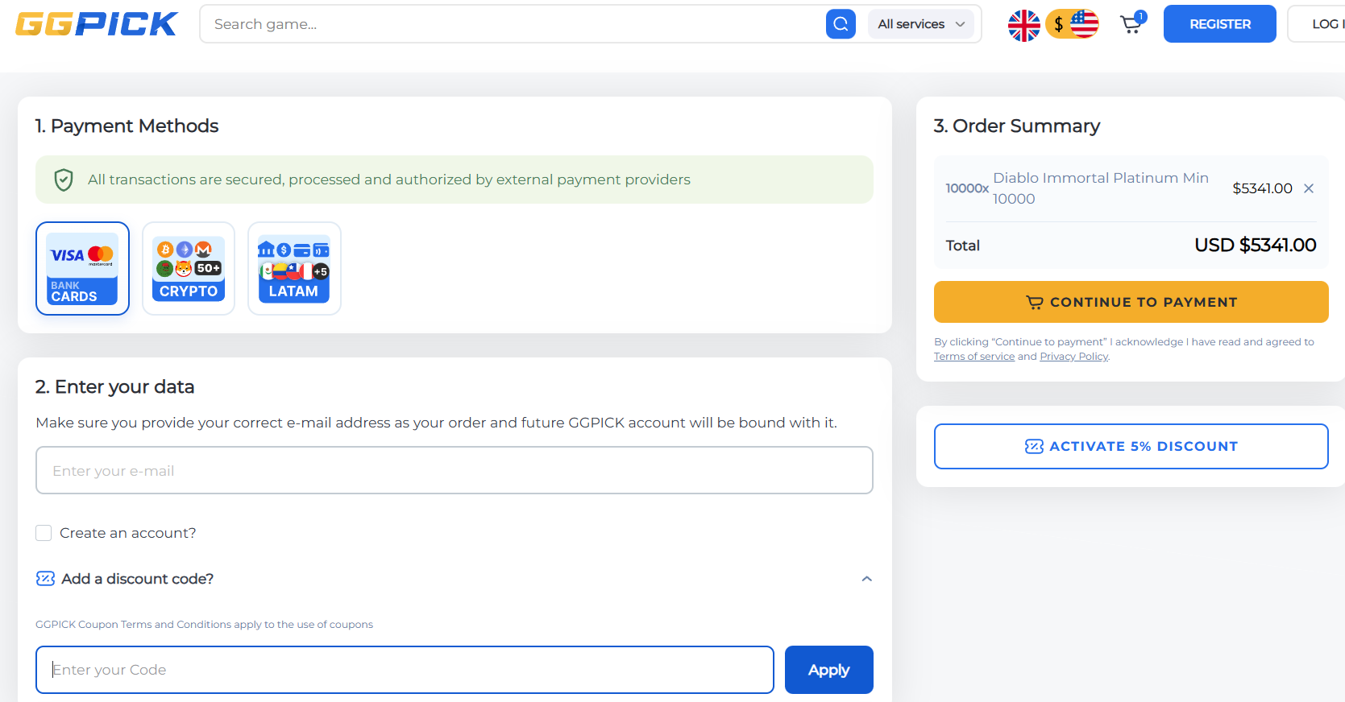The image size is (1345, 702).
Task: Open the Privacy Policy link
Action: tap(1073, 357)
